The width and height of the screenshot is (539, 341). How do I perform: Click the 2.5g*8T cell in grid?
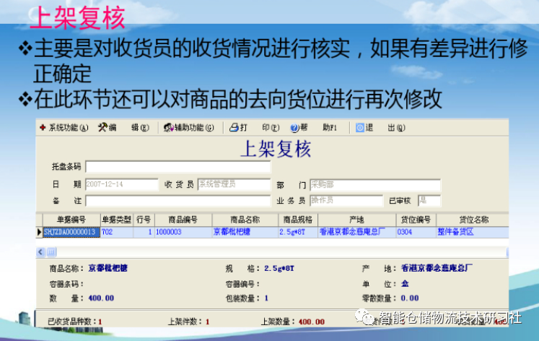point(298,232)
